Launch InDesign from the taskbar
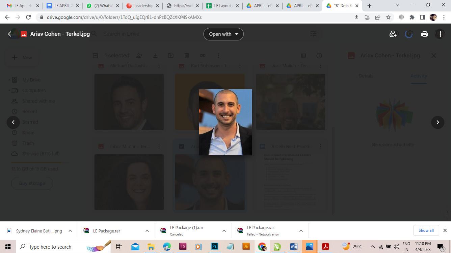This screenshot has height=253, width=451. (183, 247)
